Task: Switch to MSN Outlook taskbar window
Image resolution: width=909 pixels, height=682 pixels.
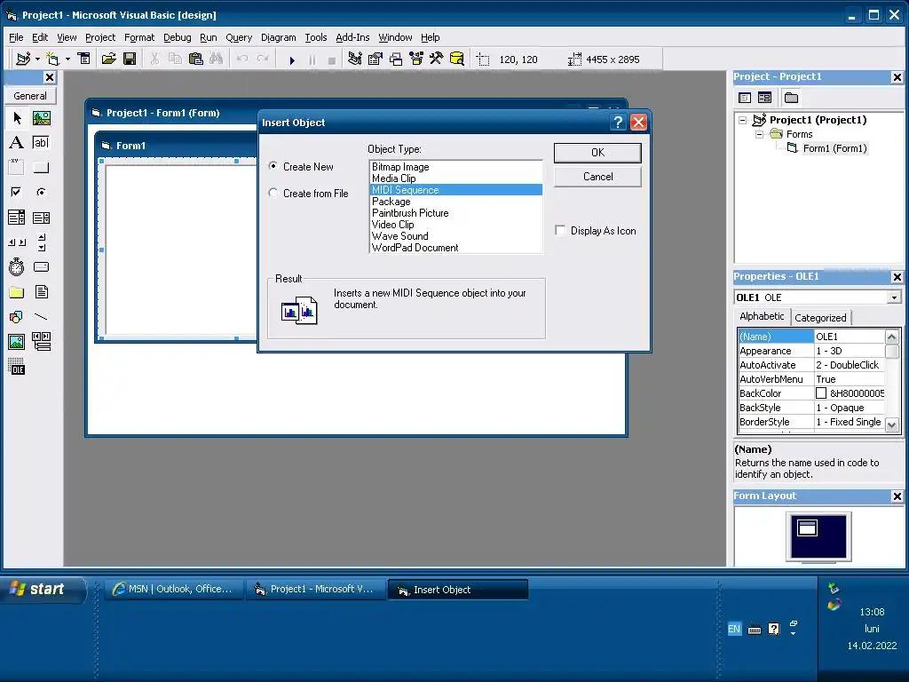Action: 174,590
